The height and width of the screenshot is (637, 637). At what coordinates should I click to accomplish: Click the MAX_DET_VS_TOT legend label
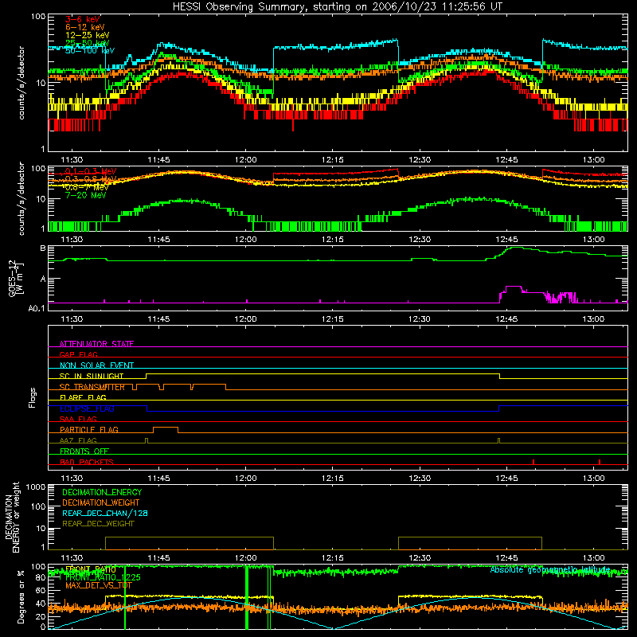click(x=99, y=585)
